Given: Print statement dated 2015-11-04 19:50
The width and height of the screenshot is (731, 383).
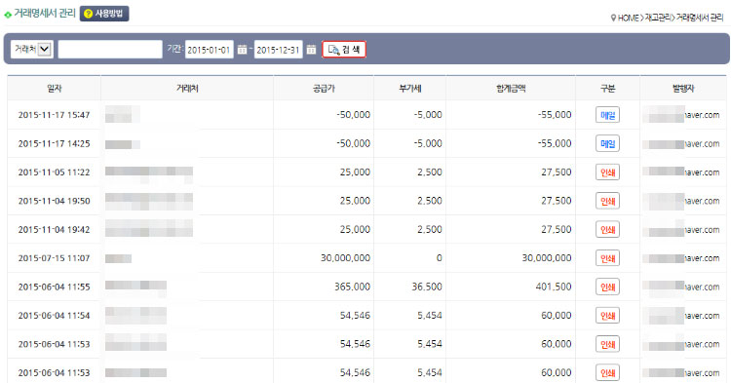Looking at the screenshot, I should (x=607, y=201).
